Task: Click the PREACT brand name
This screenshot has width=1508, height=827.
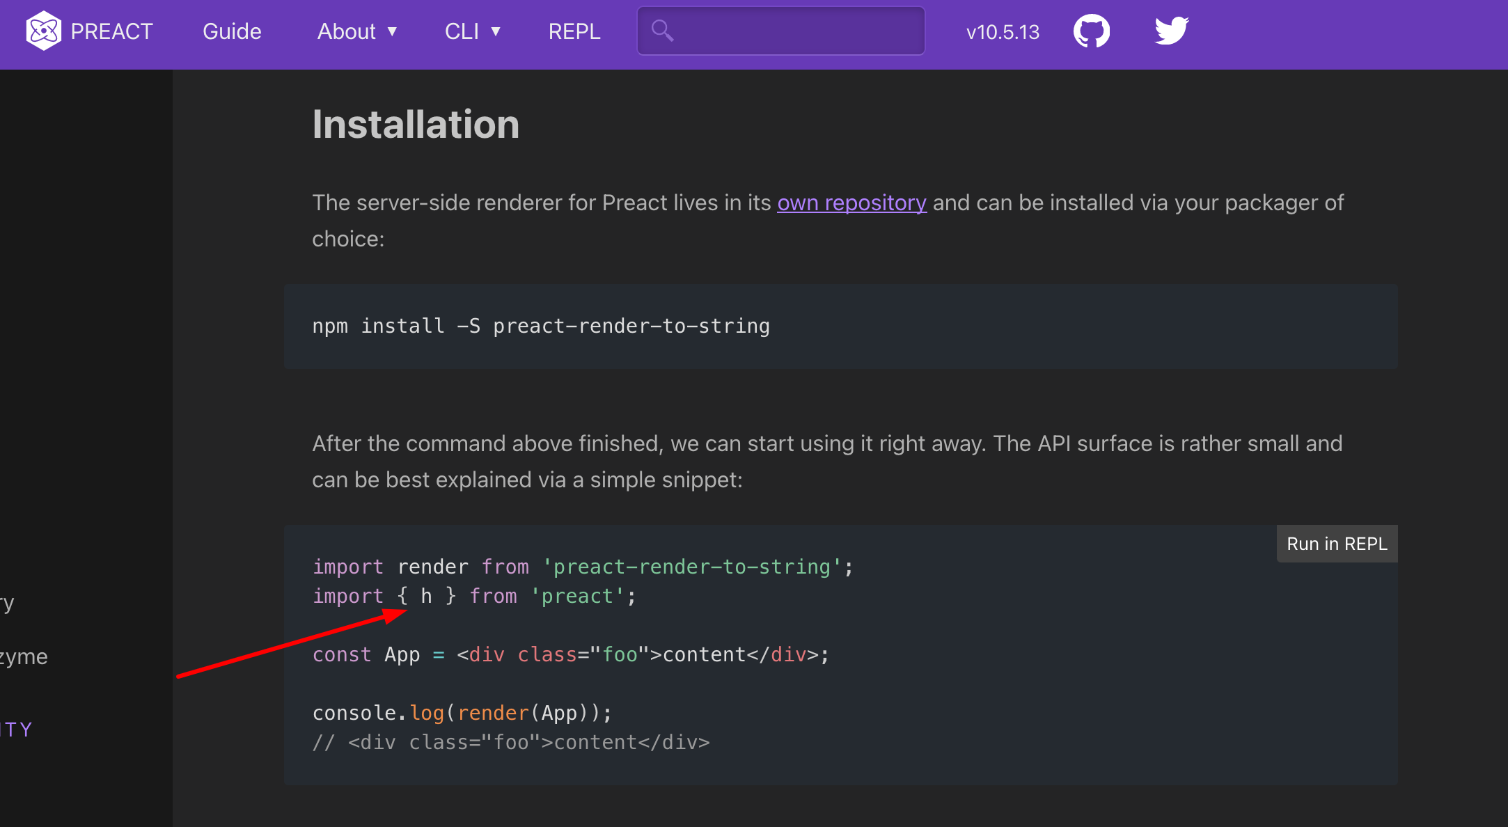Action: 111,31
